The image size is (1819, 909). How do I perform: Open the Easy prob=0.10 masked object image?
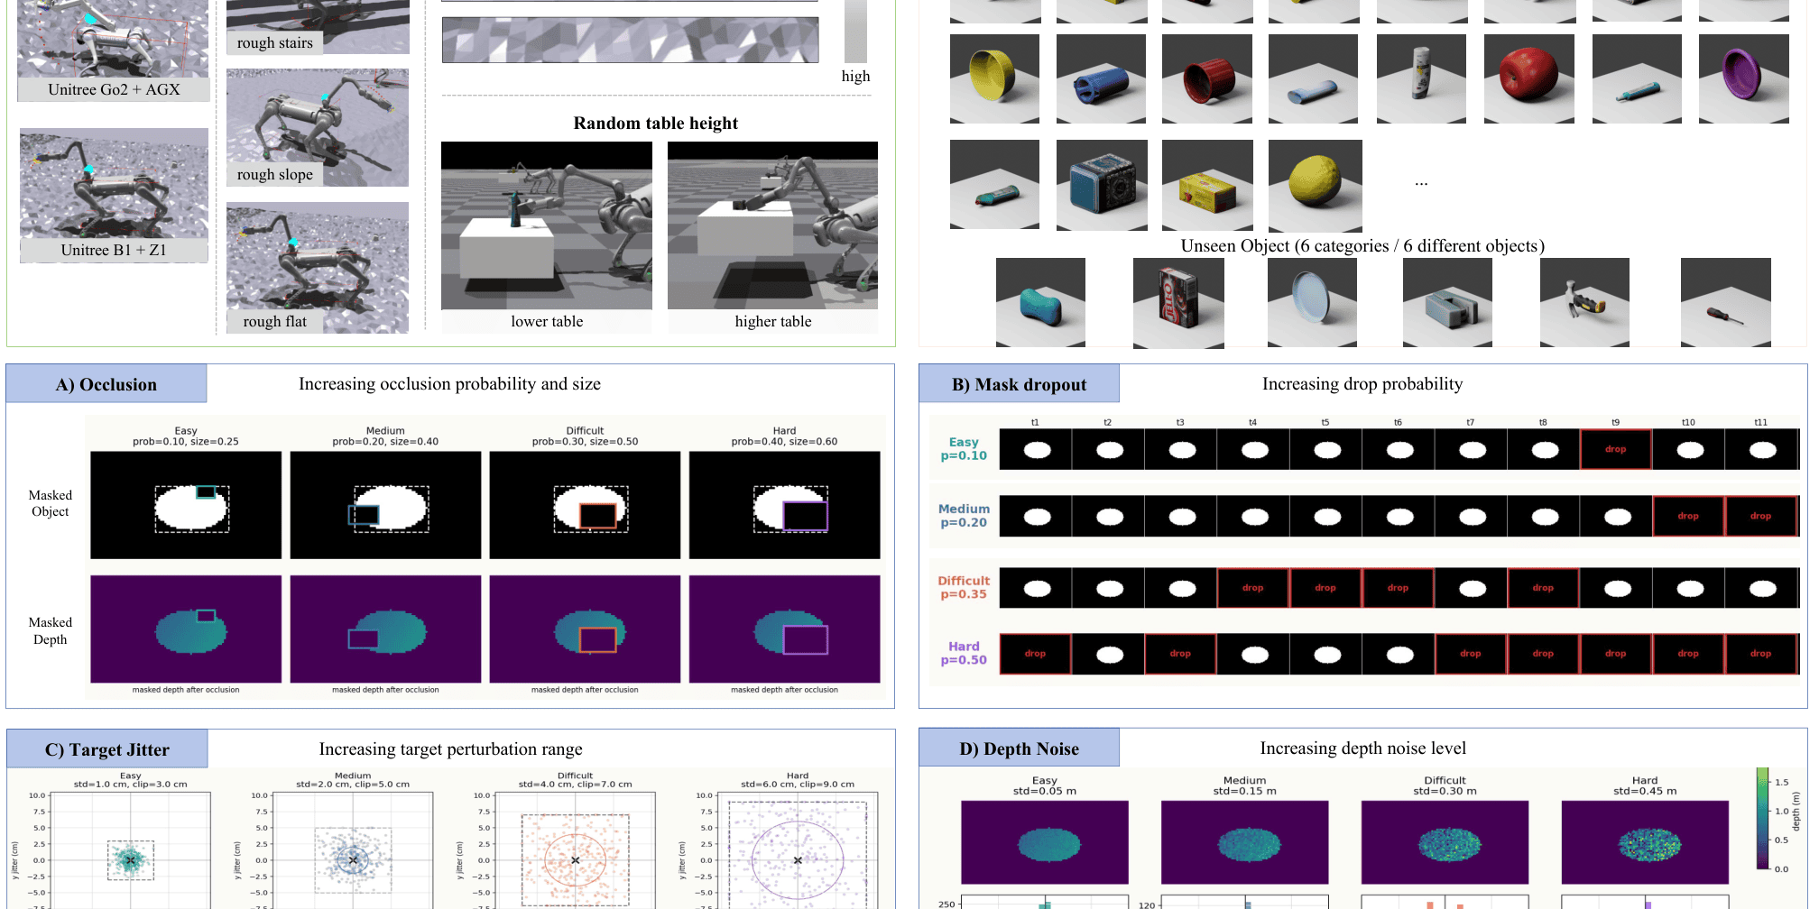[186, 505]
